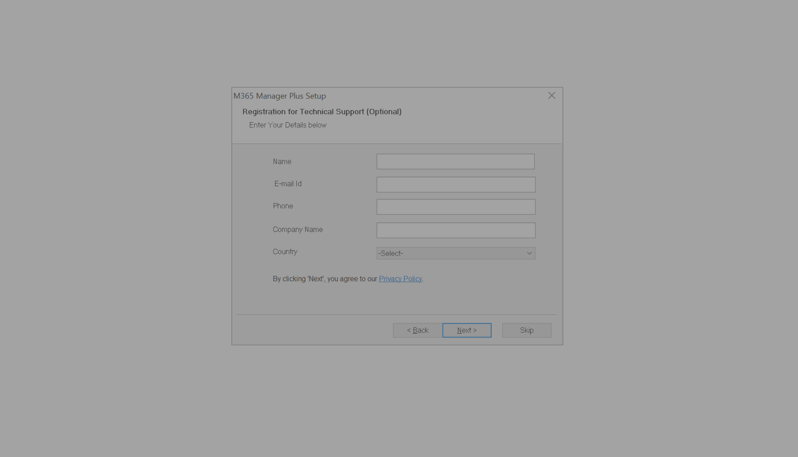
Task: Close the M365 Manager Plus Setup dialog
Action: point(552,95)
